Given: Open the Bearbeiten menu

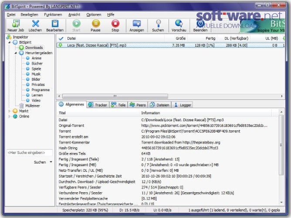Looking at the screenshot, I should [x=29, y=14].
